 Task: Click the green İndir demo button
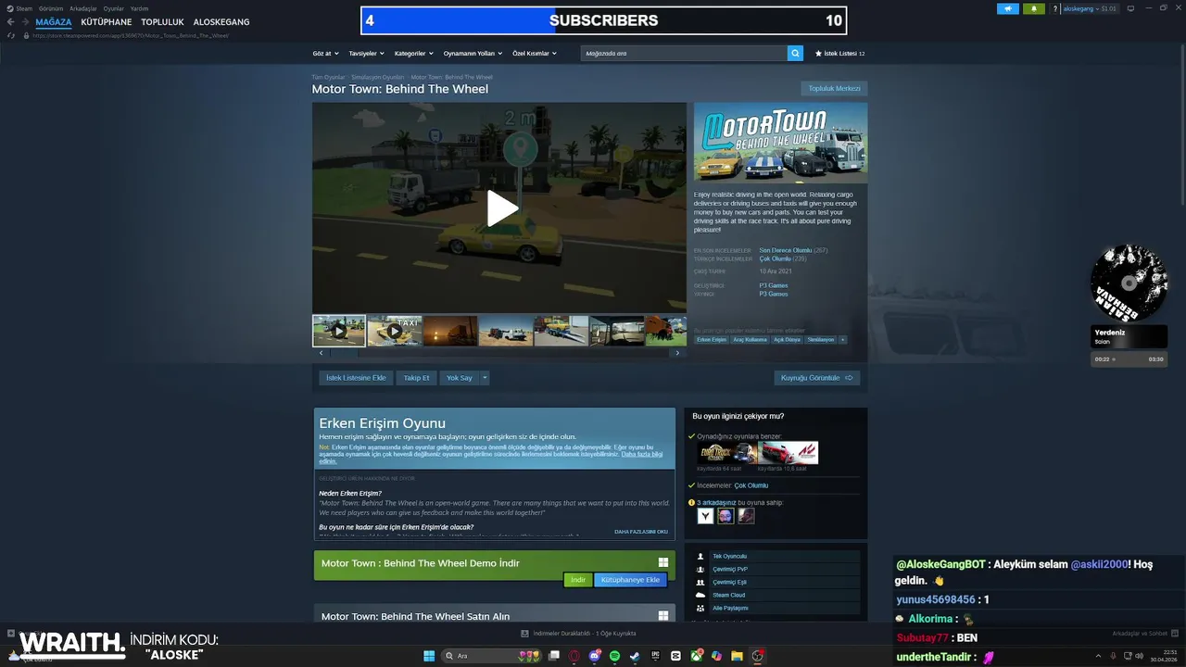pos(577,580)
